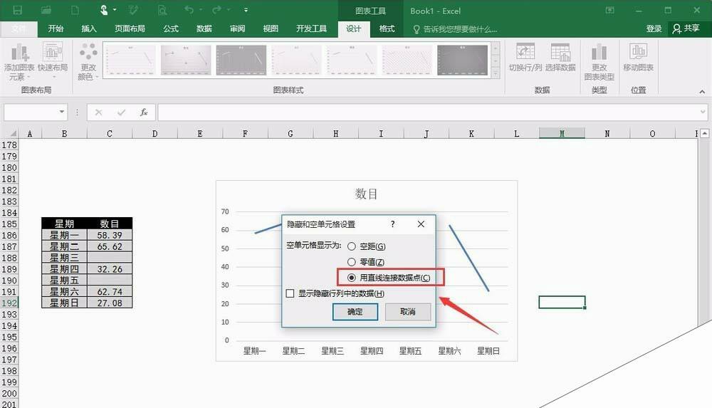Screen dimensions: 712x408
Task: Expand the formula bar dropdown arrow
Action: [703, 113]
